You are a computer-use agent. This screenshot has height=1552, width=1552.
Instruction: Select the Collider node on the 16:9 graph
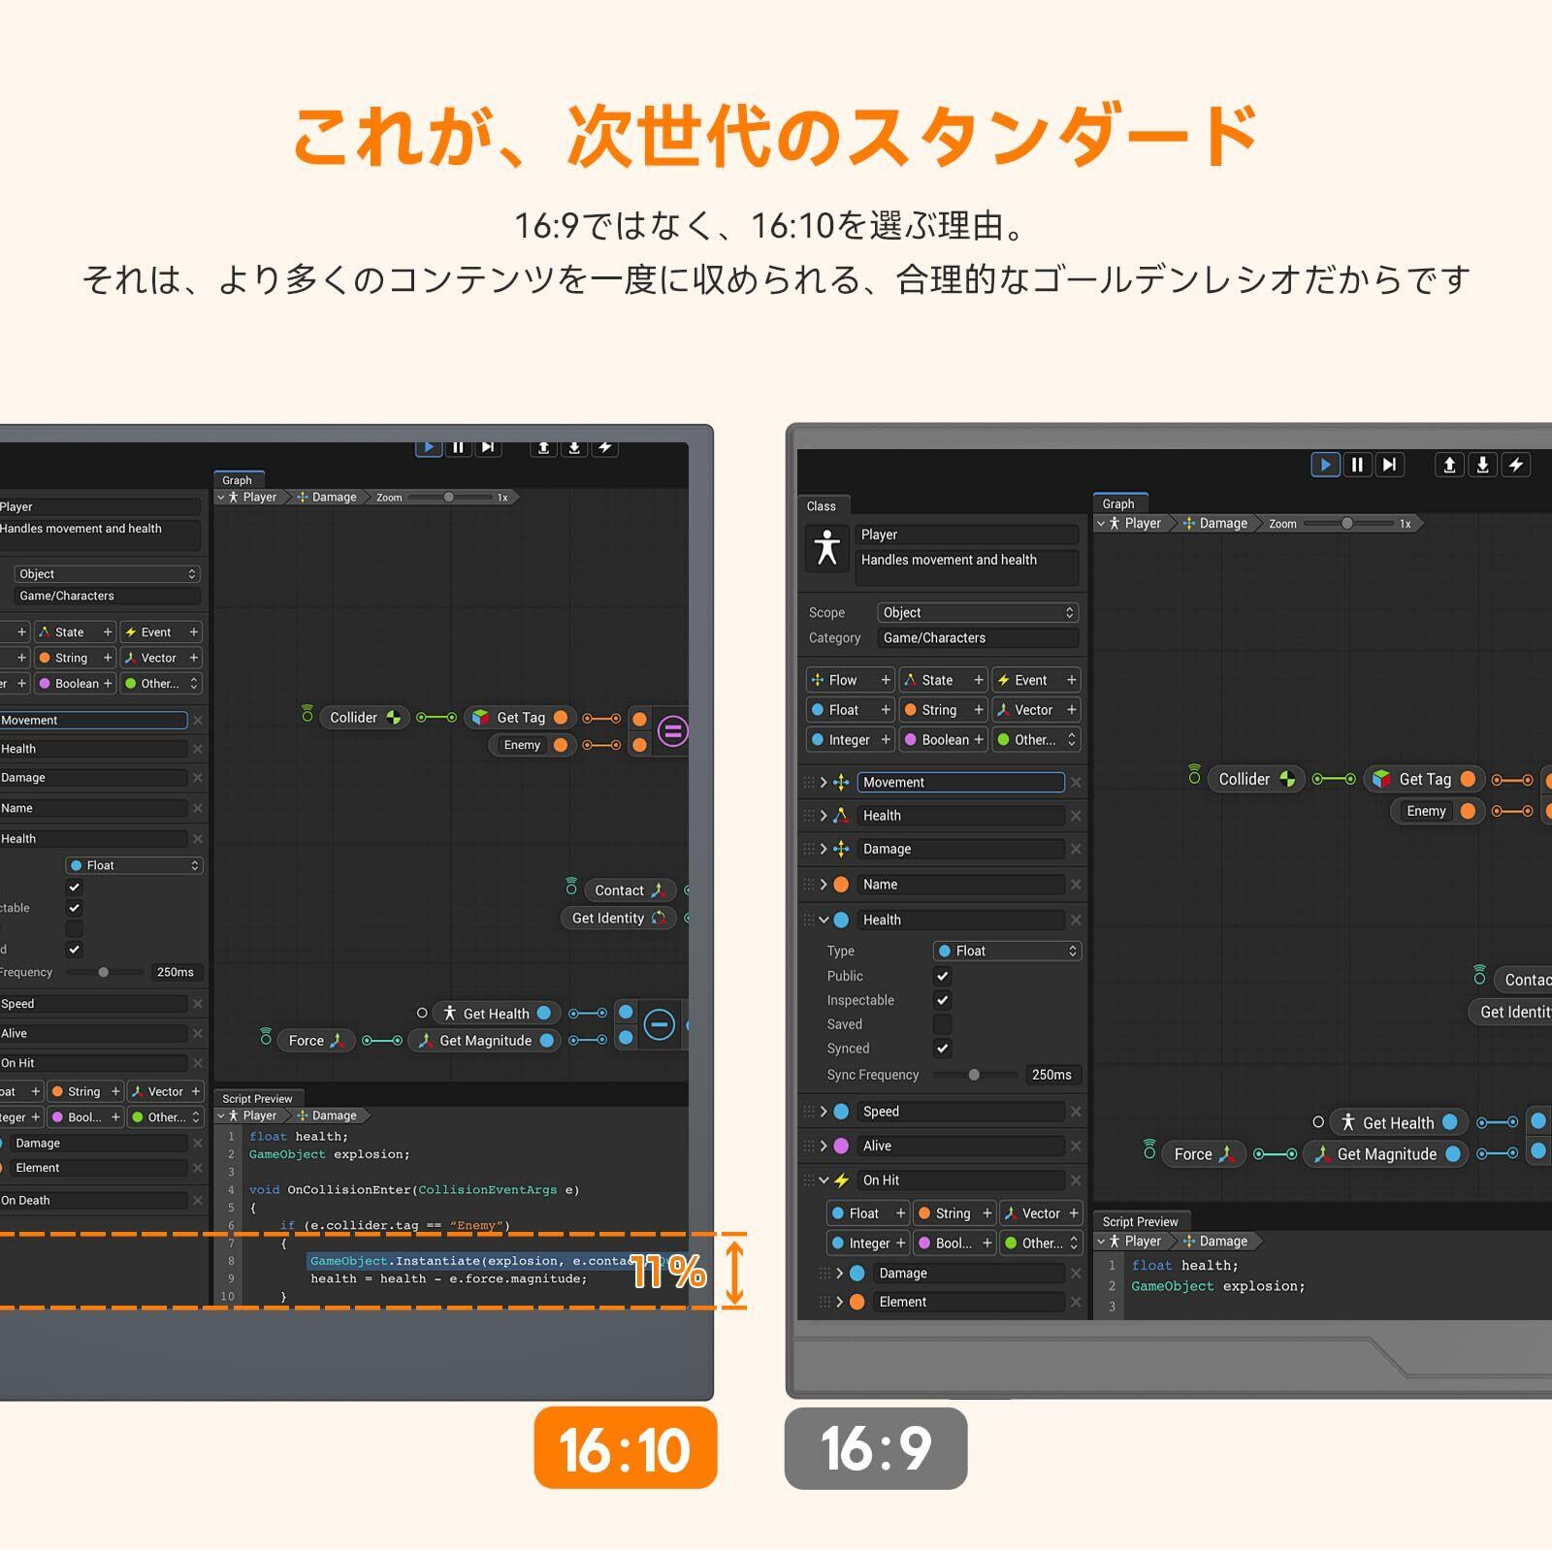point(1256,779)
